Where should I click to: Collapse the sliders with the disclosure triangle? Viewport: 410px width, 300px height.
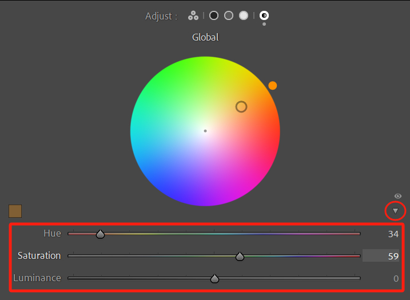click(395, 211)
